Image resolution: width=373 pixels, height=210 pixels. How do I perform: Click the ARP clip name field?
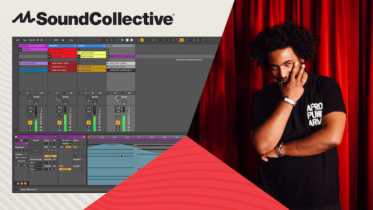pyautogui.click(x=22, y=140)
